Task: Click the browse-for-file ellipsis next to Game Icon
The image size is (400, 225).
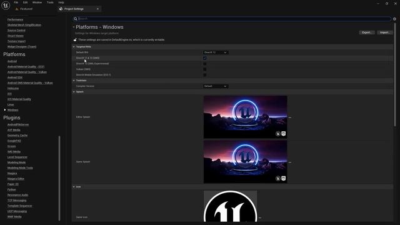Action: click(260, 218)
